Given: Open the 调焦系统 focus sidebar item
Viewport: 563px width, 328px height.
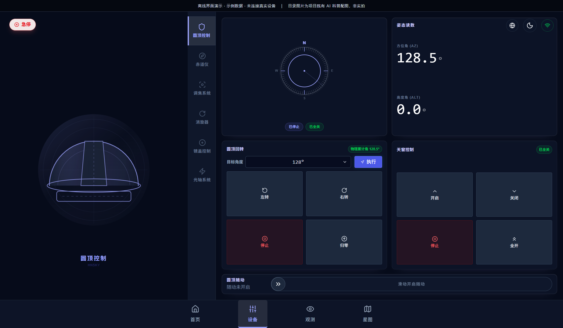Looking at the screenshot, I should tap(202, 88).
